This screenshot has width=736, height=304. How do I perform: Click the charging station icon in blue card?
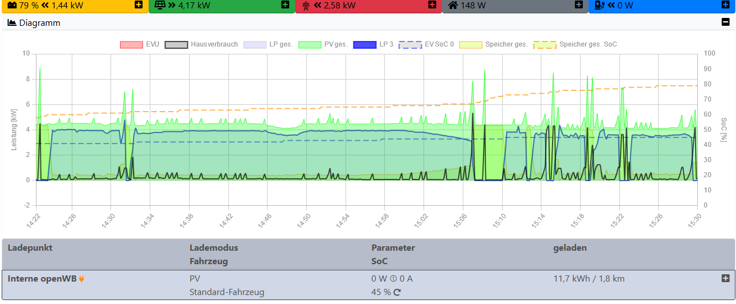click(599, 6)
